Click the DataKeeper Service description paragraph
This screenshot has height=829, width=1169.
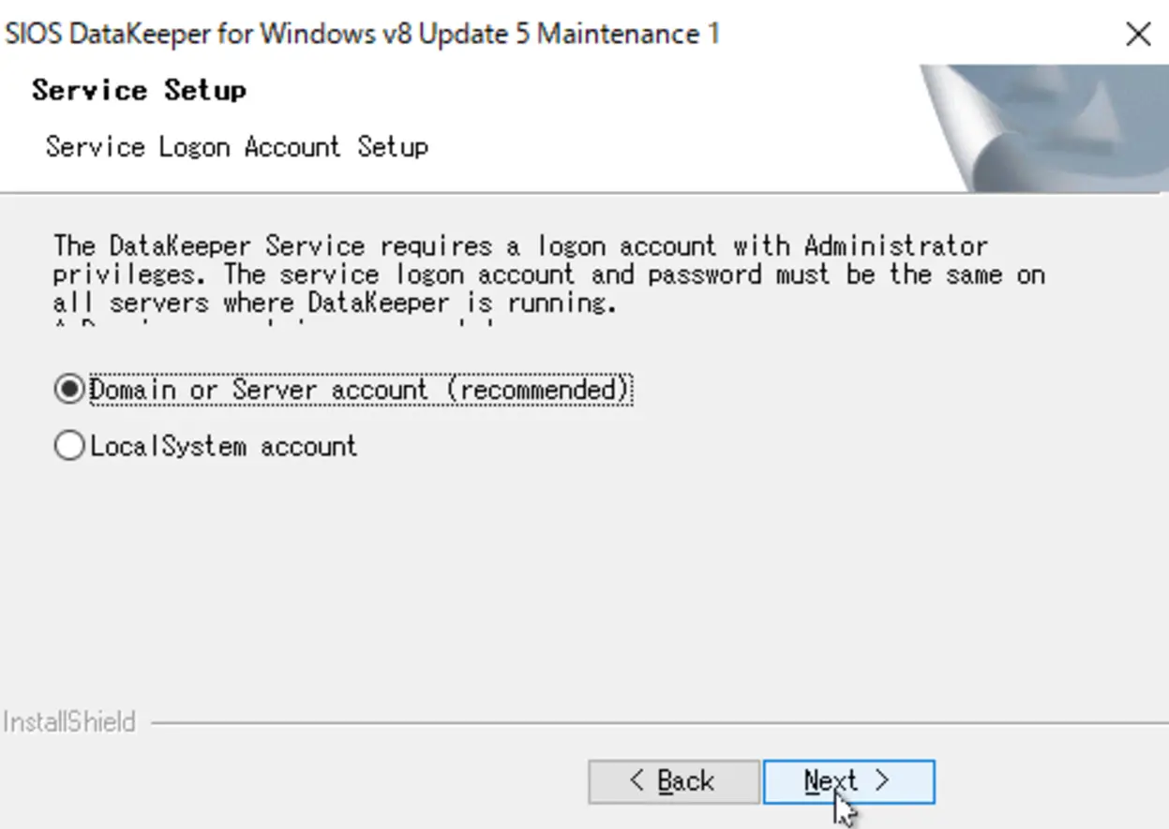[548, 274]
